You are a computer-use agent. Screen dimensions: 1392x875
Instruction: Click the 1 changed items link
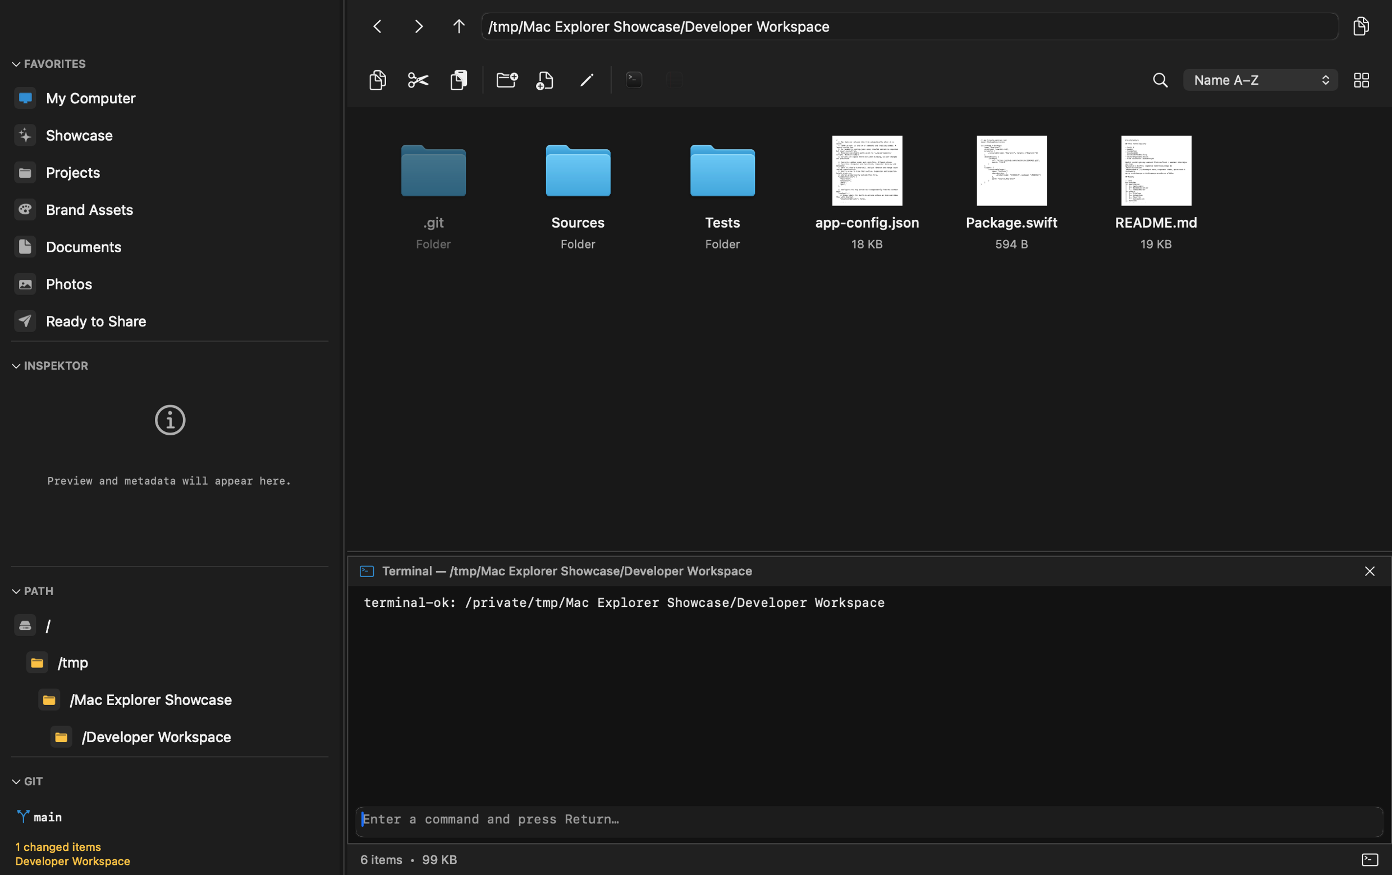pos(58,848)
